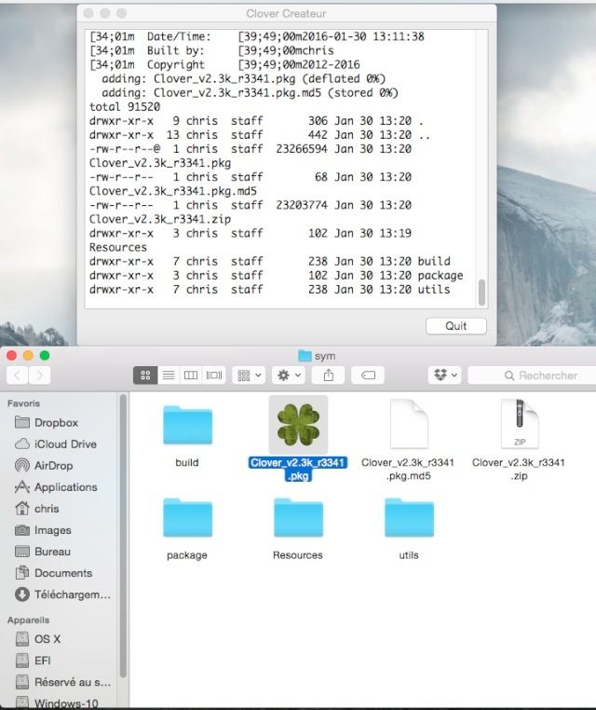Select the OS X volume in sidebar
Viewport: 596px width, 710px height.
click(x=47, y=639)
